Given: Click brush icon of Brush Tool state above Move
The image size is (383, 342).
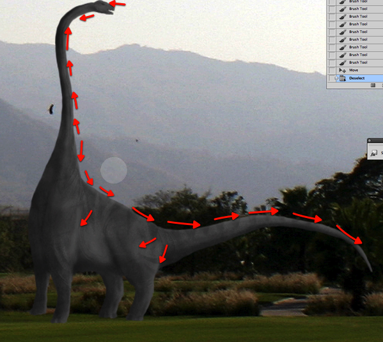Looking at the screenshot, I should pyautogui.click(x=343, y=63).
